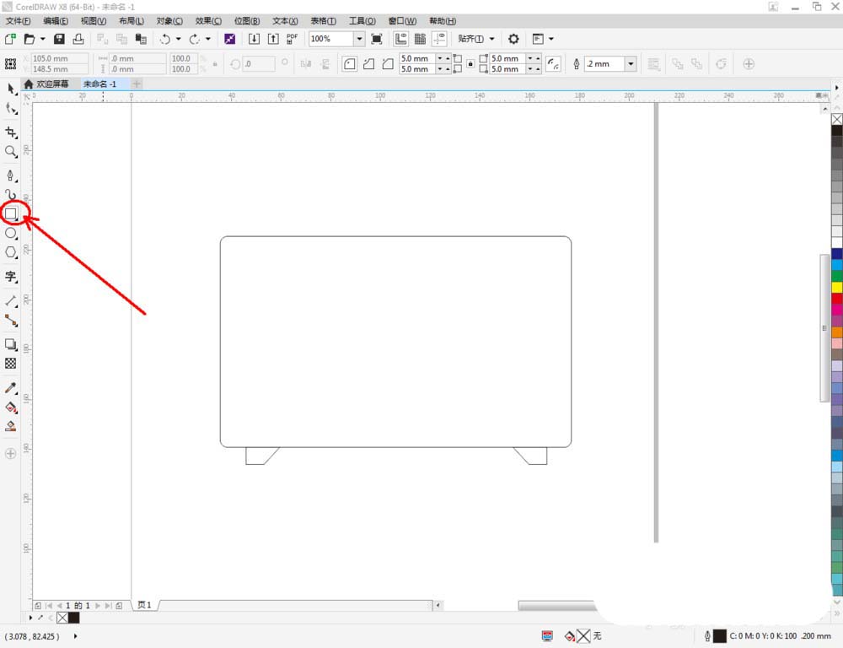Select the Parallel Dimension tool
This screenshot has height=648, width=843.
coord(11,301)
